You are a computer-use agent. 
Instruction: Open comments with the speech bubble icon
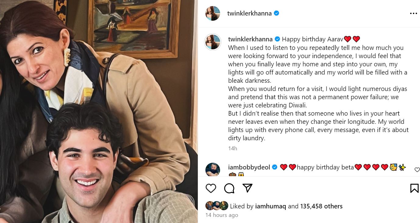(x=229, y=188)
